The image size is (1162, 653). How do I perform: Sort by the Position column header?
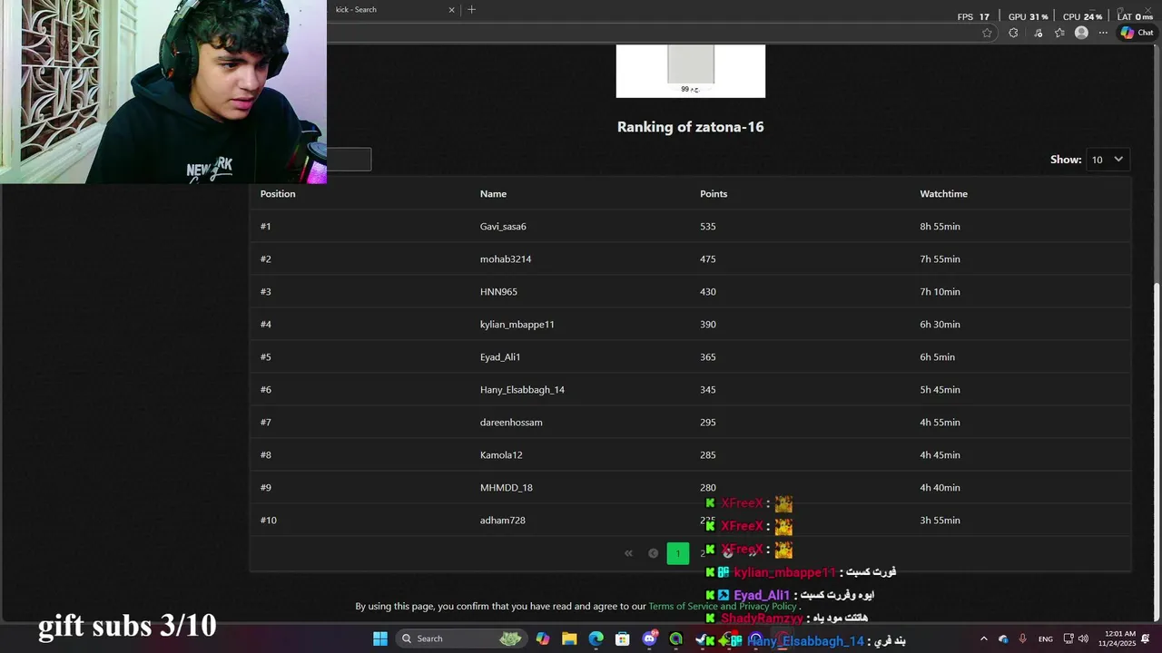[x=278, y=193]
